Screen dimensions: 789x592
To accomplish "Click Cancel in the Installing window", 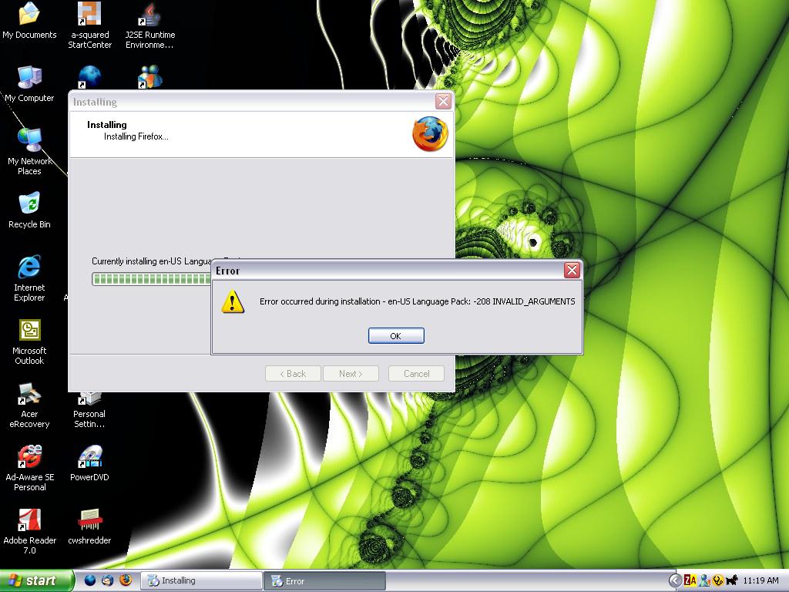I will [x=416, y=374].
